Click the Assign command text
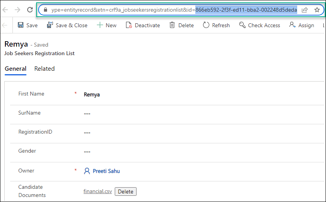 (x=306, y=26)
